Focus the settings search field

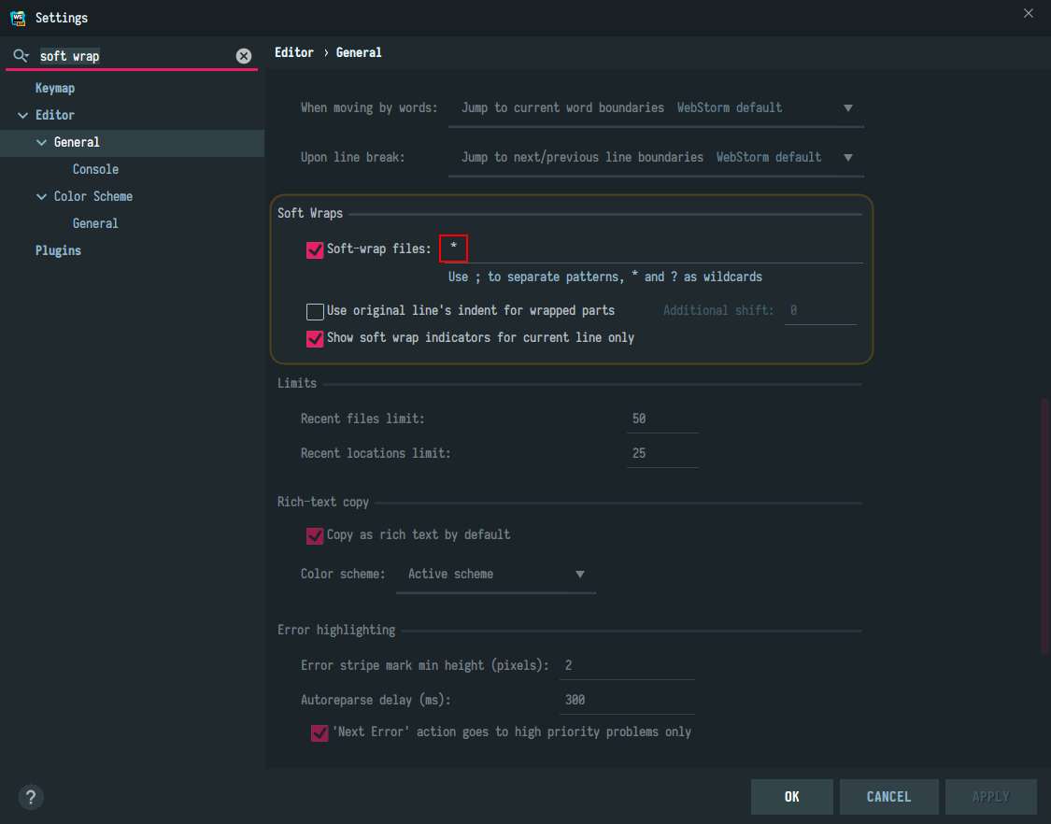(x=134, y=56)
